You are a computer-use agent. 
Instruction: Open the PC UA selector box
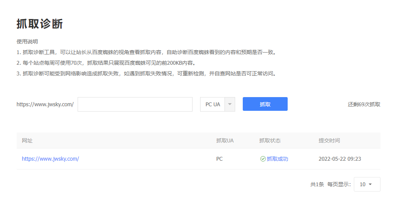click(213, 104)
